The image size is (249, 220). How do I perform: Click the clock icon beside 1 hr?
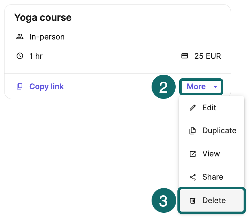tap(20, 56)
